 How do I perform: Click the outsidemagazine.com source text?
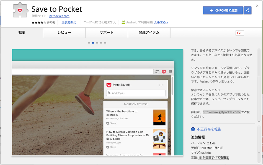[117, 118]
